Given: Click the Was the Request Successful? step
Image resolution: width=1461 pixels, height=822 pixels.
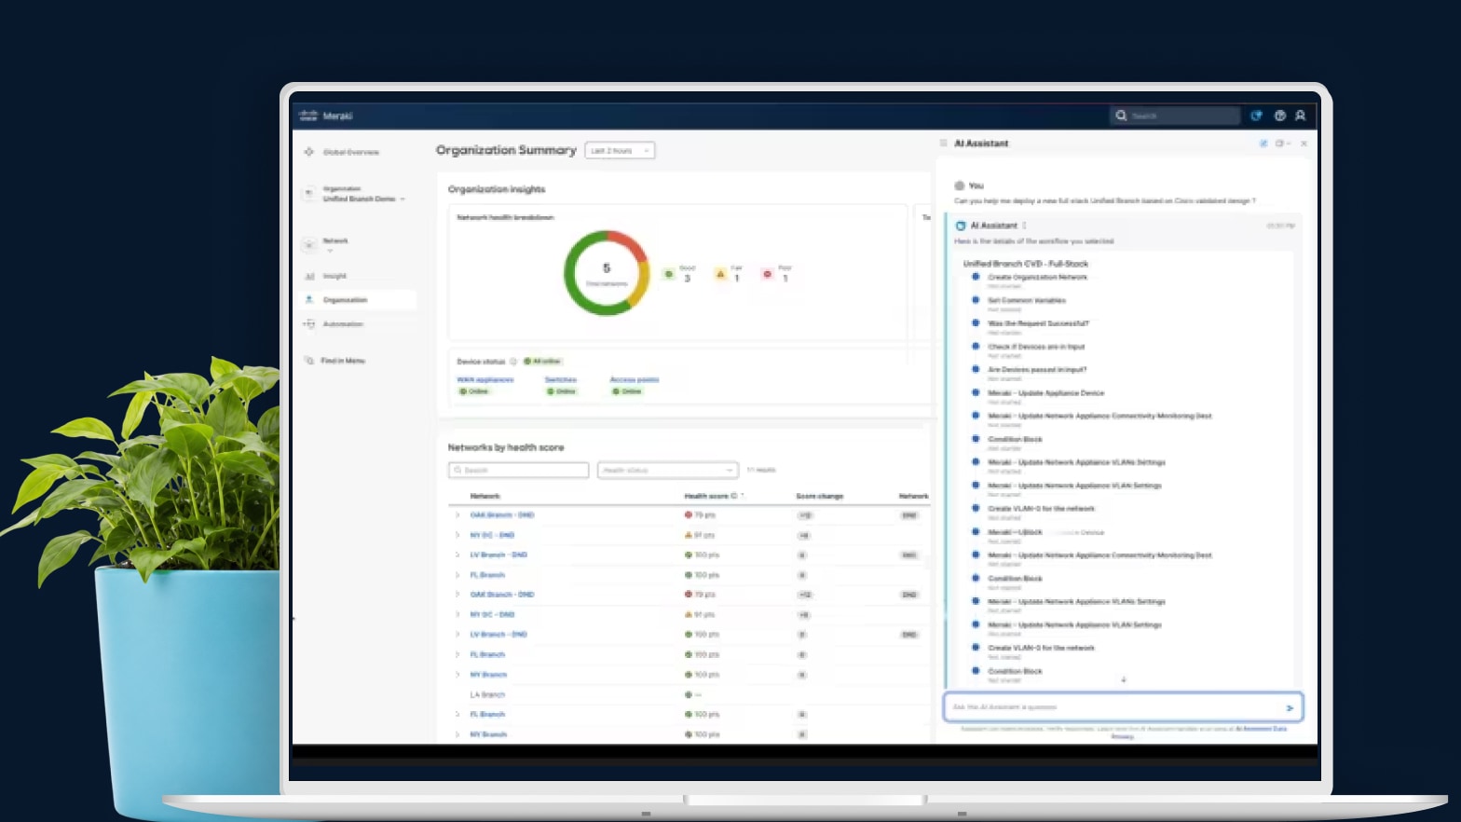Looking at the screenshot, I should [x=1038, y=323].
